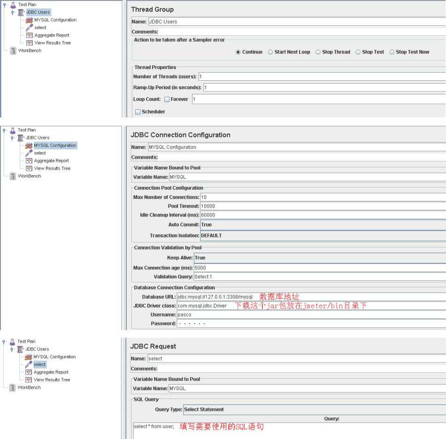Click the JDBC Request Name field 'select'

[297, 359]
